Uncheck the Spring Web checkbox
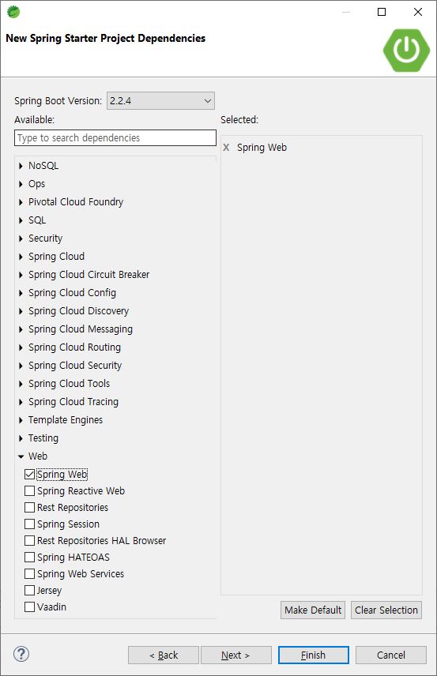 coord(29,475)
